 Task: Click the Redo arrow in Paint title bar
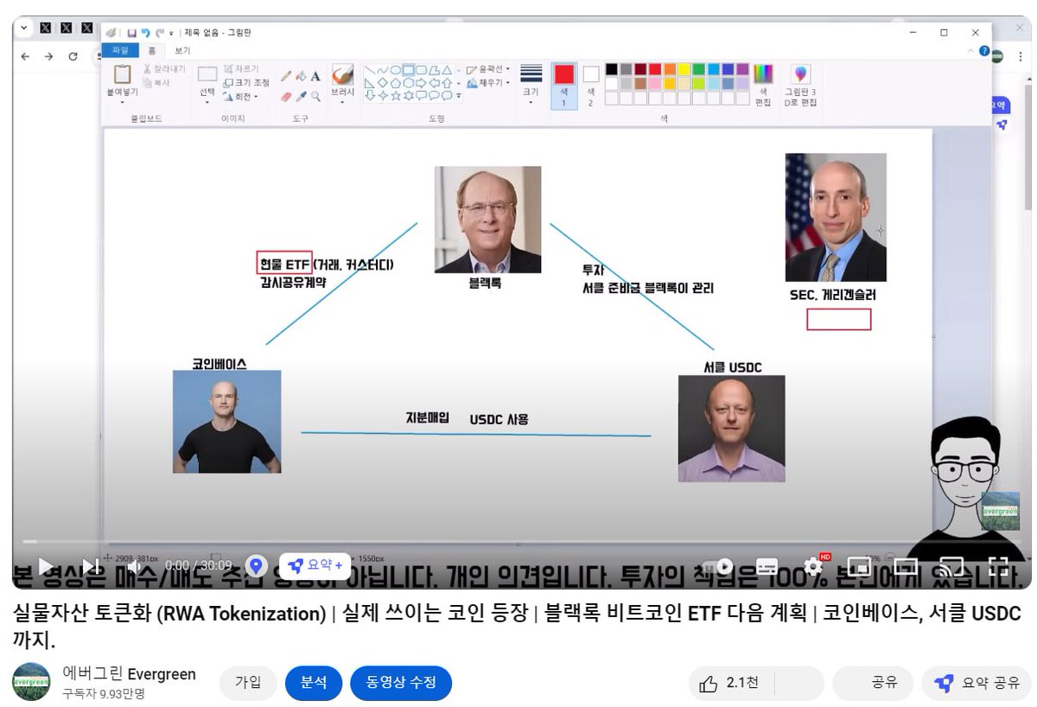point(159,33)
